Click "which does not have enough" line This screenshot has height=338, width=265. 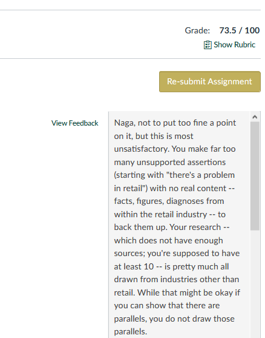(169, 240)
